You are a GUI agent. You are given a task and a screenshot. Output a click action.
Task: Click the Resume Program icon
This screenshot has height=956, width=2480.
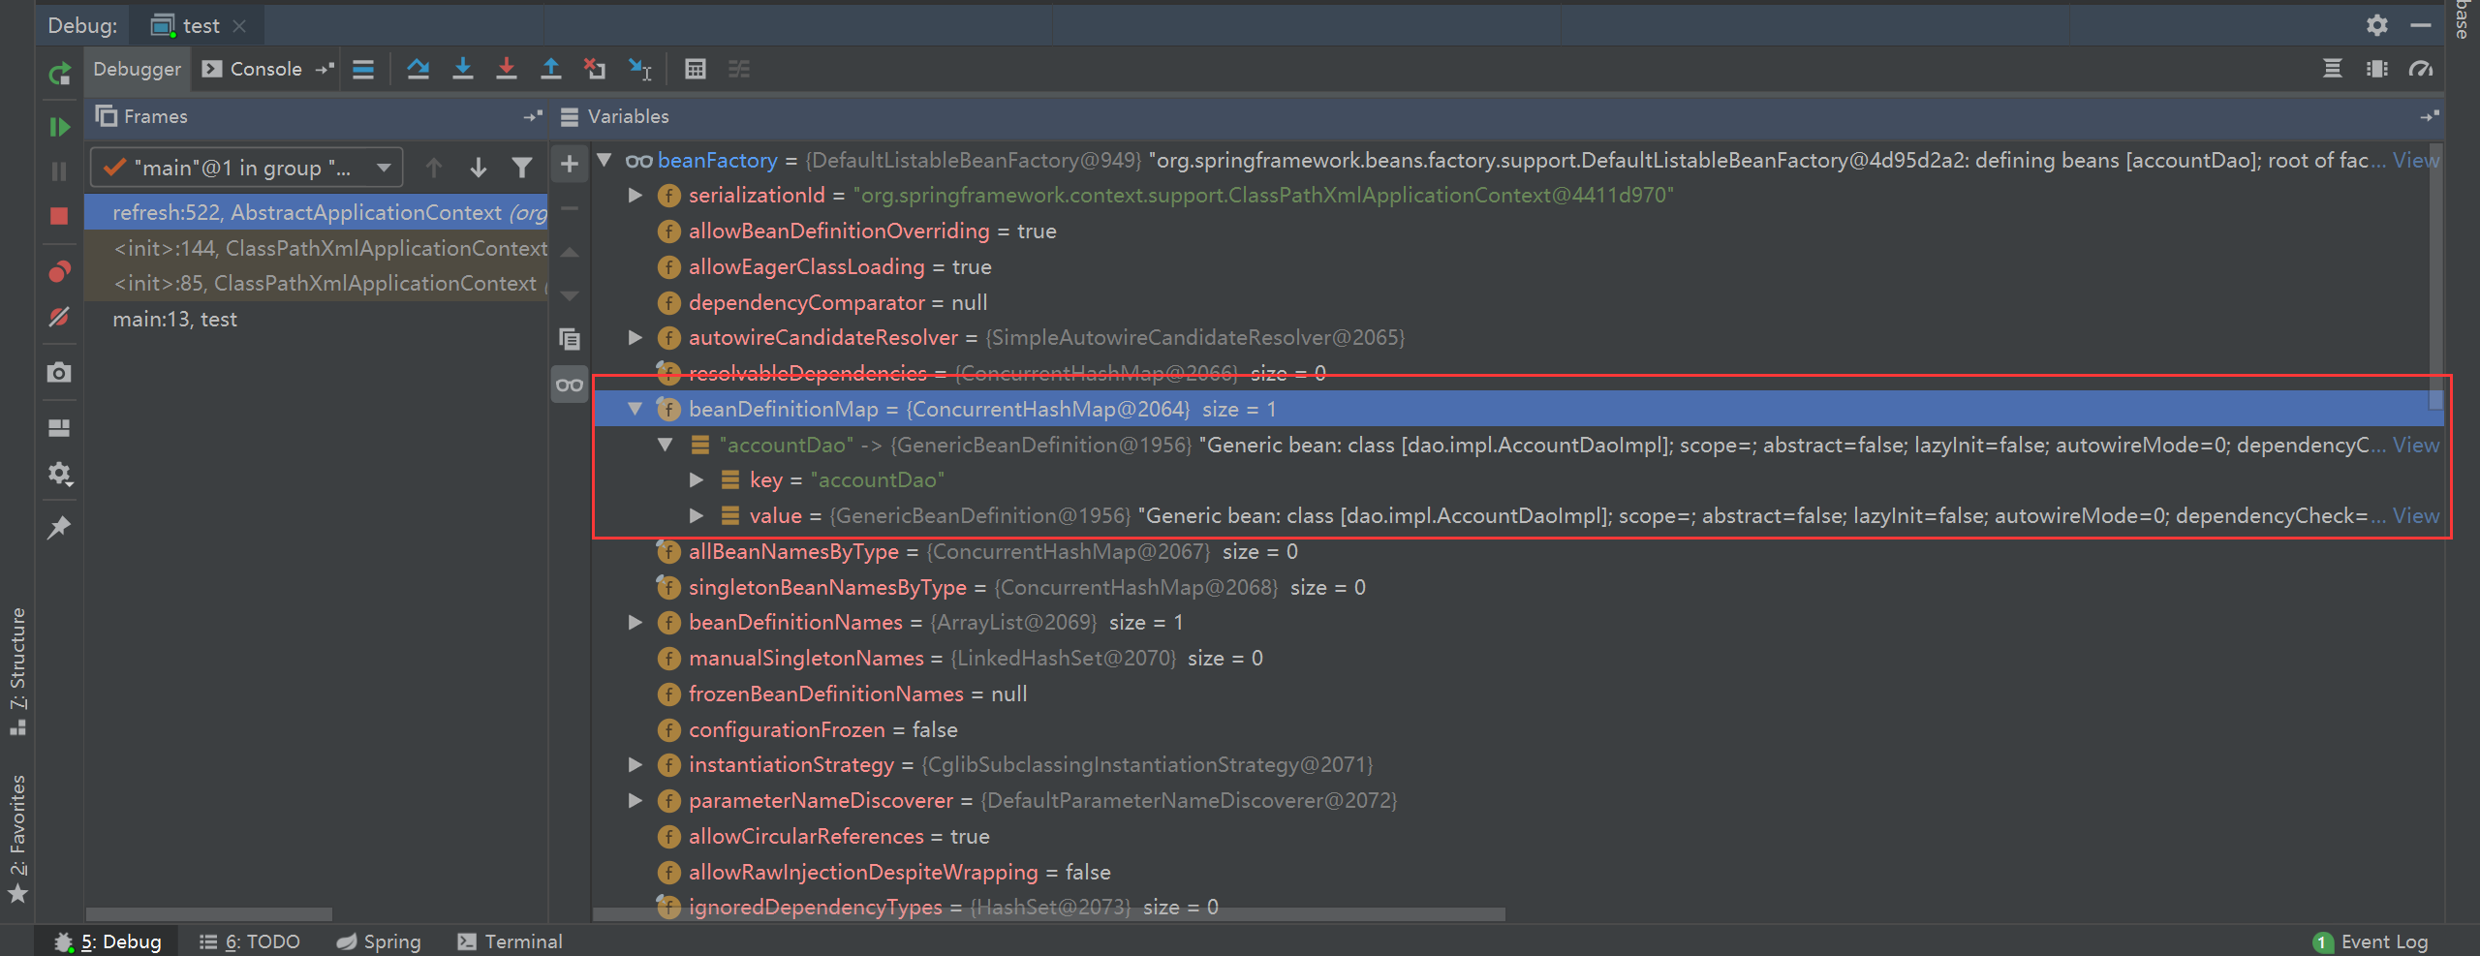click(x=59, y=127)
